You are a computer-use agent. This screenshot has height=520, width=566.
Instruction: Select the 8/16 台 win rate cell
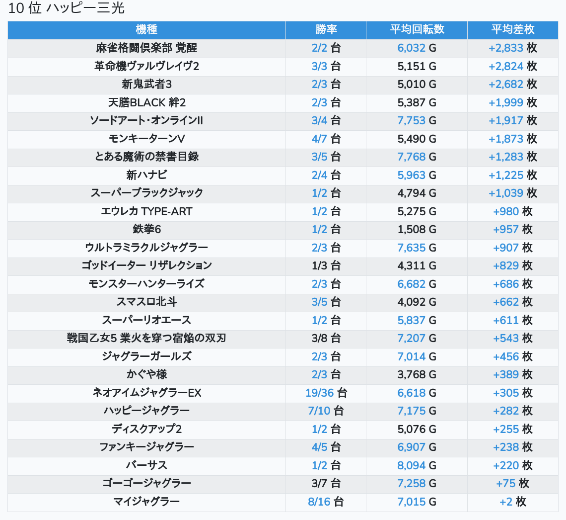(x=326, y=502)
